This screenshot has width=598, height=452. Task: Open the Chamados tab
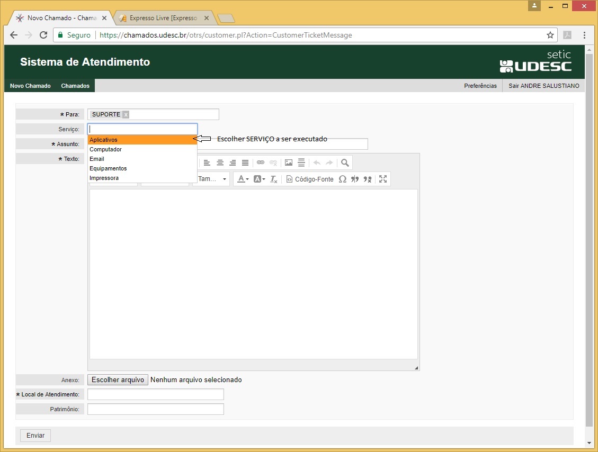pyautogui.click(x=75, y=86)
